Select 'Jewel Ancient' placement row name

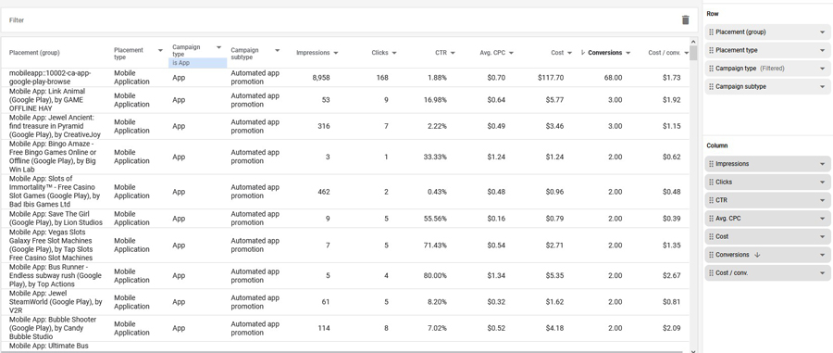(55, 126)
